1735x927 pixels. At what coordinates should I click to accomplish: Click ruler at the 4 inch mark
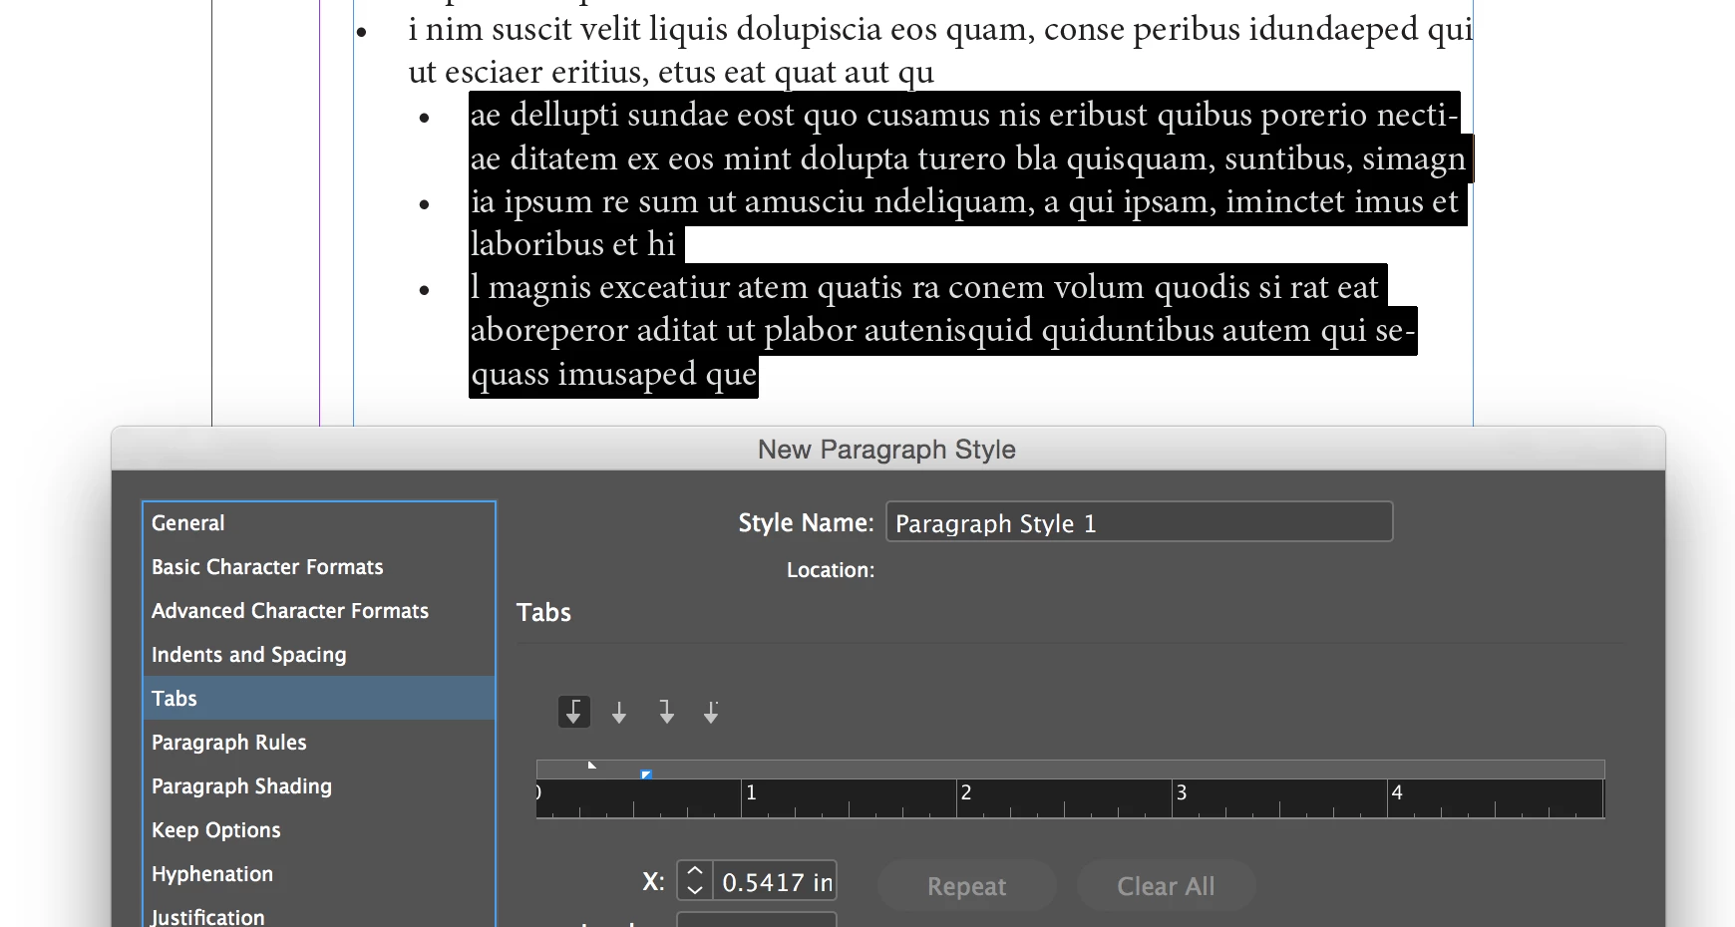click(x=1388, y=798)
